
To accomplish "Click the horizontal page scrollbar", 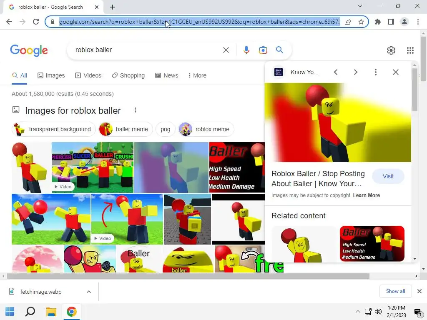I will pos(188,276).
